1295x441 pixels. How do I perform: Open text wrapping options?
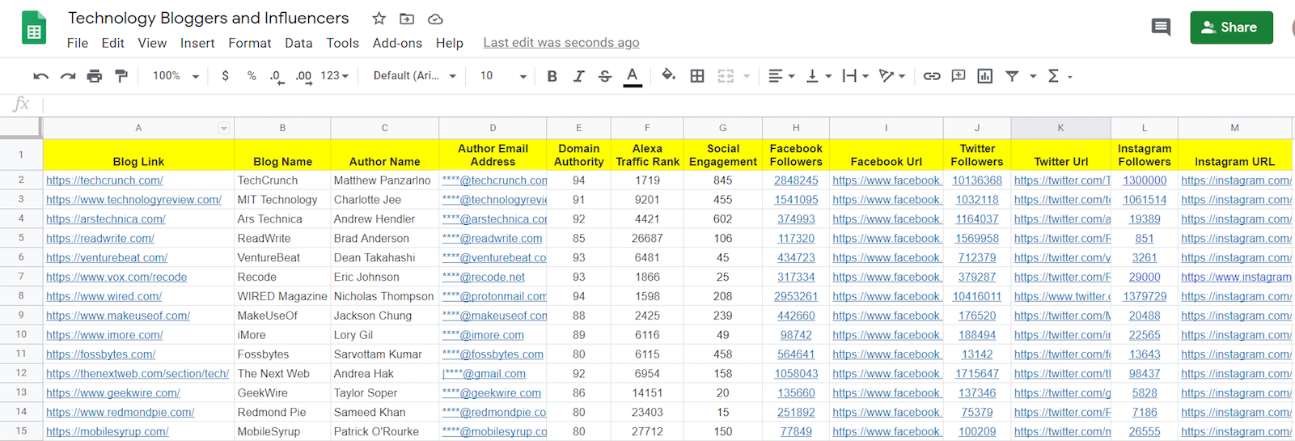coord(856,76)
